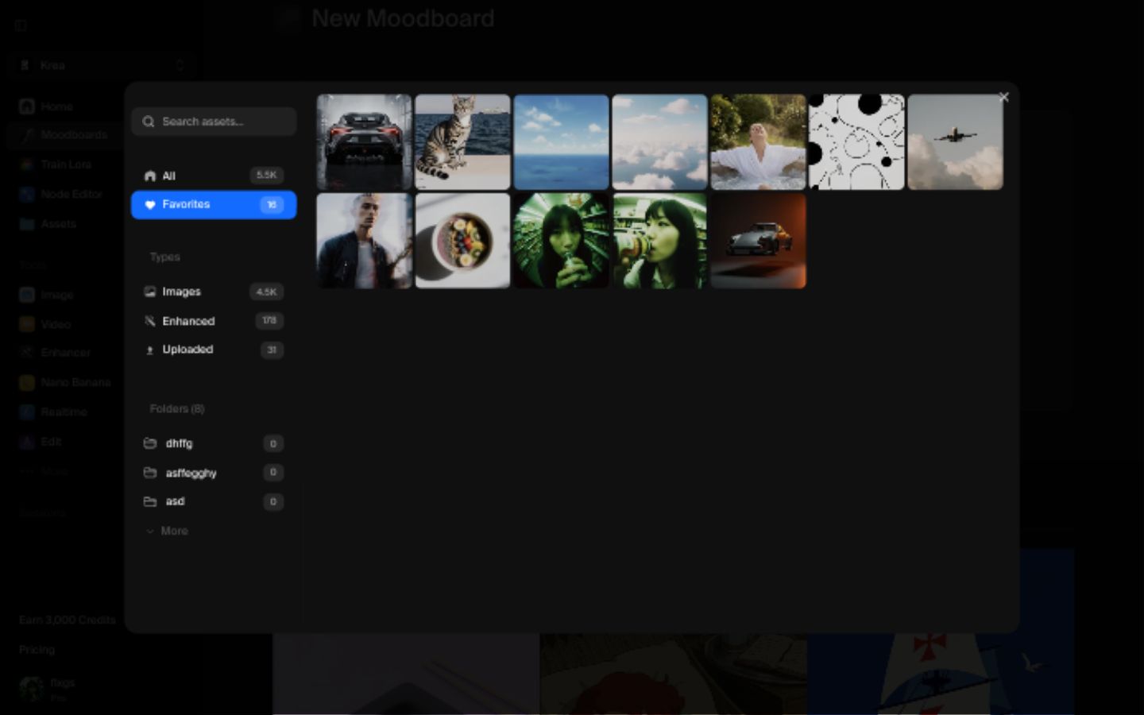Filter assets by Uploaded type
The image size is (1144, 715).
(214, 350)
